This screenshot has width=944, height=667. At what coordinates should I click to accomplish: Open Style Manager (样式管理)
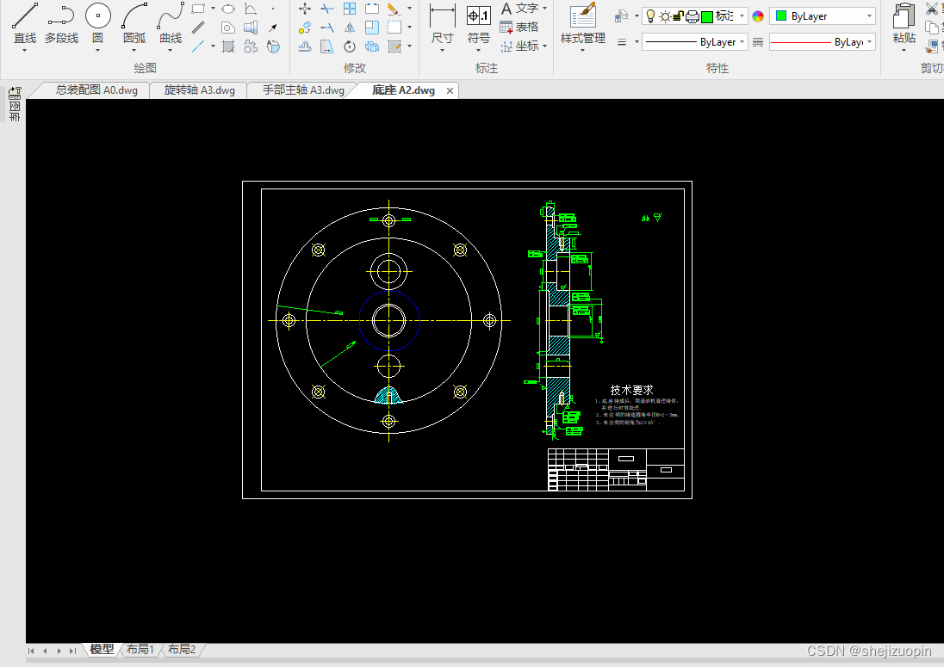583,23
